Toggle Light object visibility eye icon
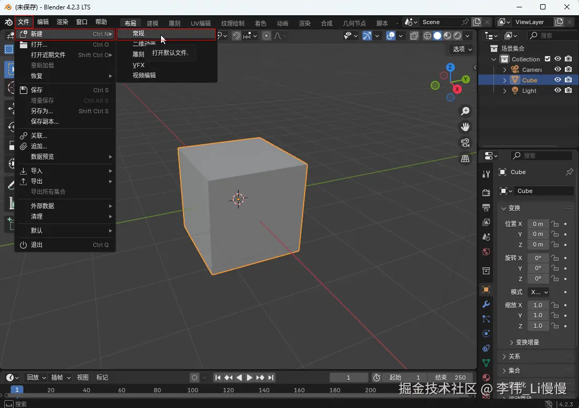This screenshot has width=579, height=408. coord(558,91)
